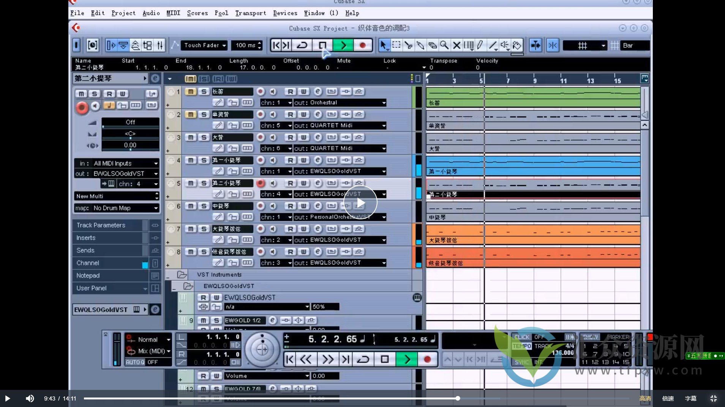The width and height of the screenshot is (725, 407).
Task: Open the Track Parameters section
Action: (101, 225)
